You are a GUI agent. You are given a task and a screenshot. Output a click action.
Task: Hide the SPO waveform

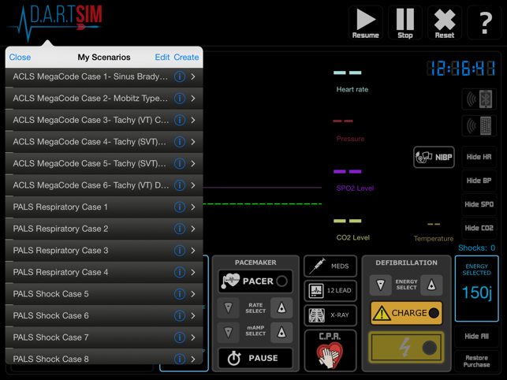479,204
